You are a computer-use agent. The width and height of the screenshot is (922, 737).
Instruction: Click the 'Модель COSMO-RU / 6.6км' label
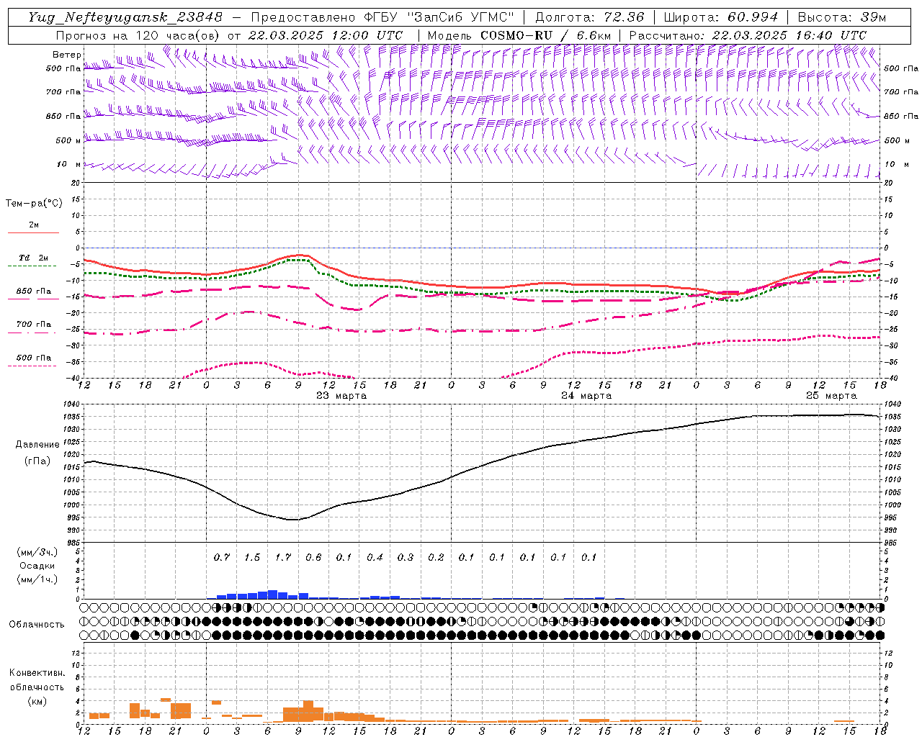[x=519, y=35]
